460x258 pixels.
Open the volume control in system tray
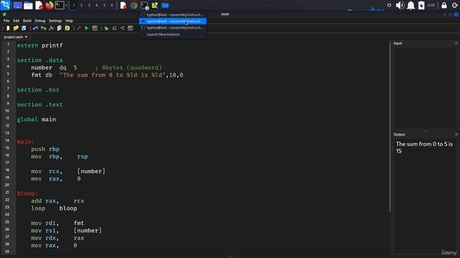pos(400,5)
